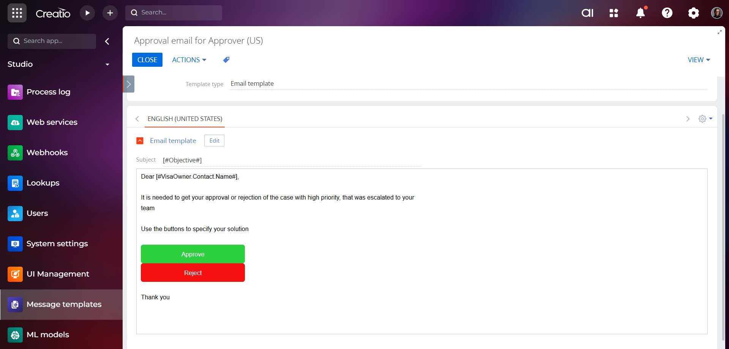Open the tab settings gear dropdown
The image size is (729, 349).
click(705, 119)
